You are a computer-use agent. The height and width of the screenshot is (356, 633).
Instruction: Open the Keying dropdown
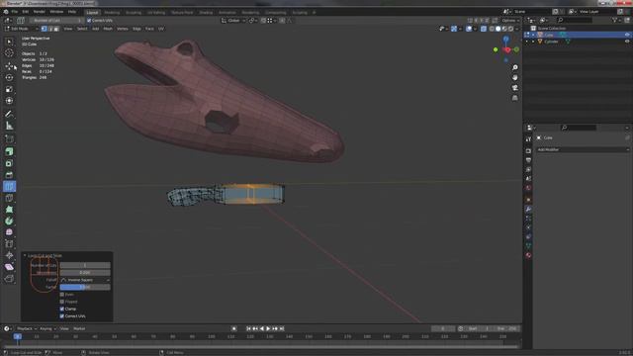(48, 328)
